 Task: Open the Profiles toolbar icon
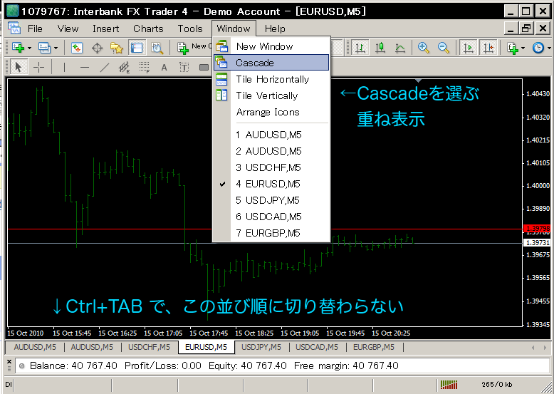click(x=44, y=47)
